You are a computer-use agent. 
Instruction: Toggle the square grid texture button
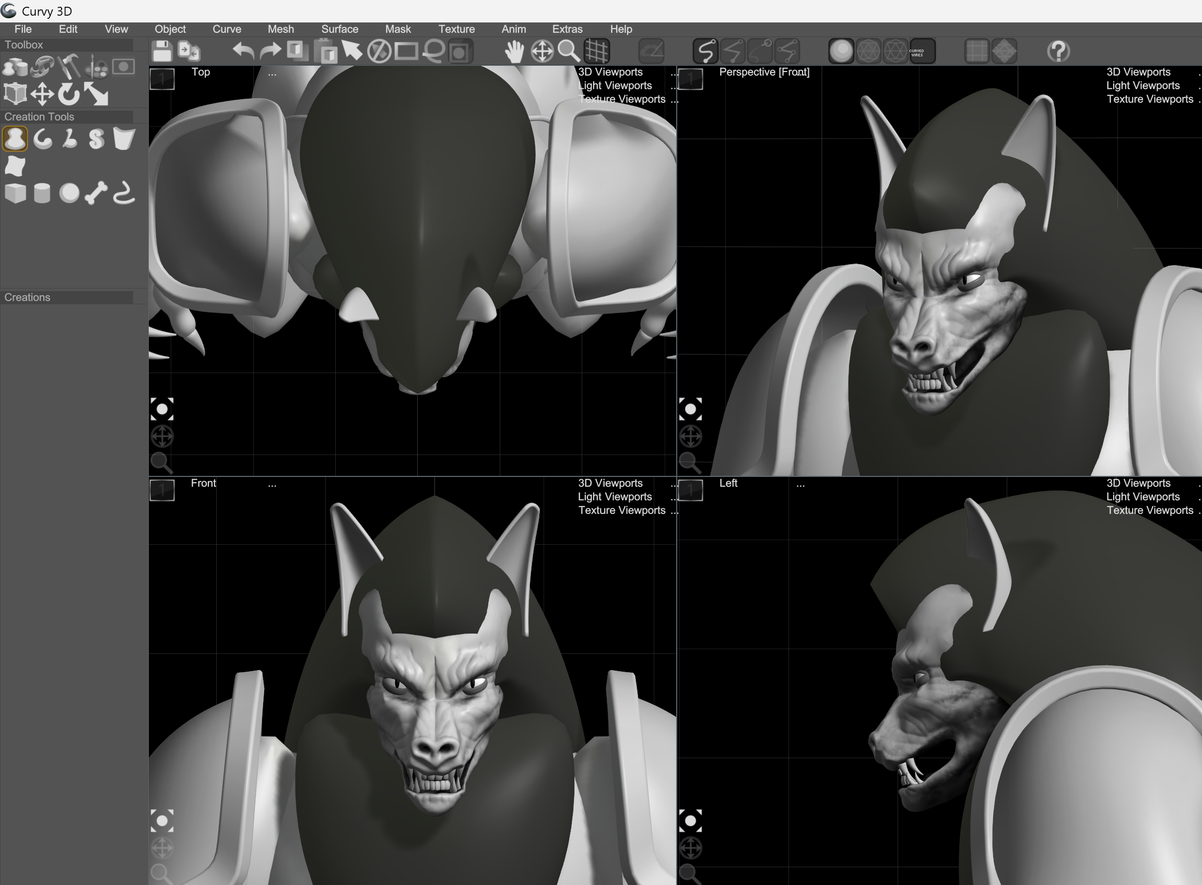977,52
